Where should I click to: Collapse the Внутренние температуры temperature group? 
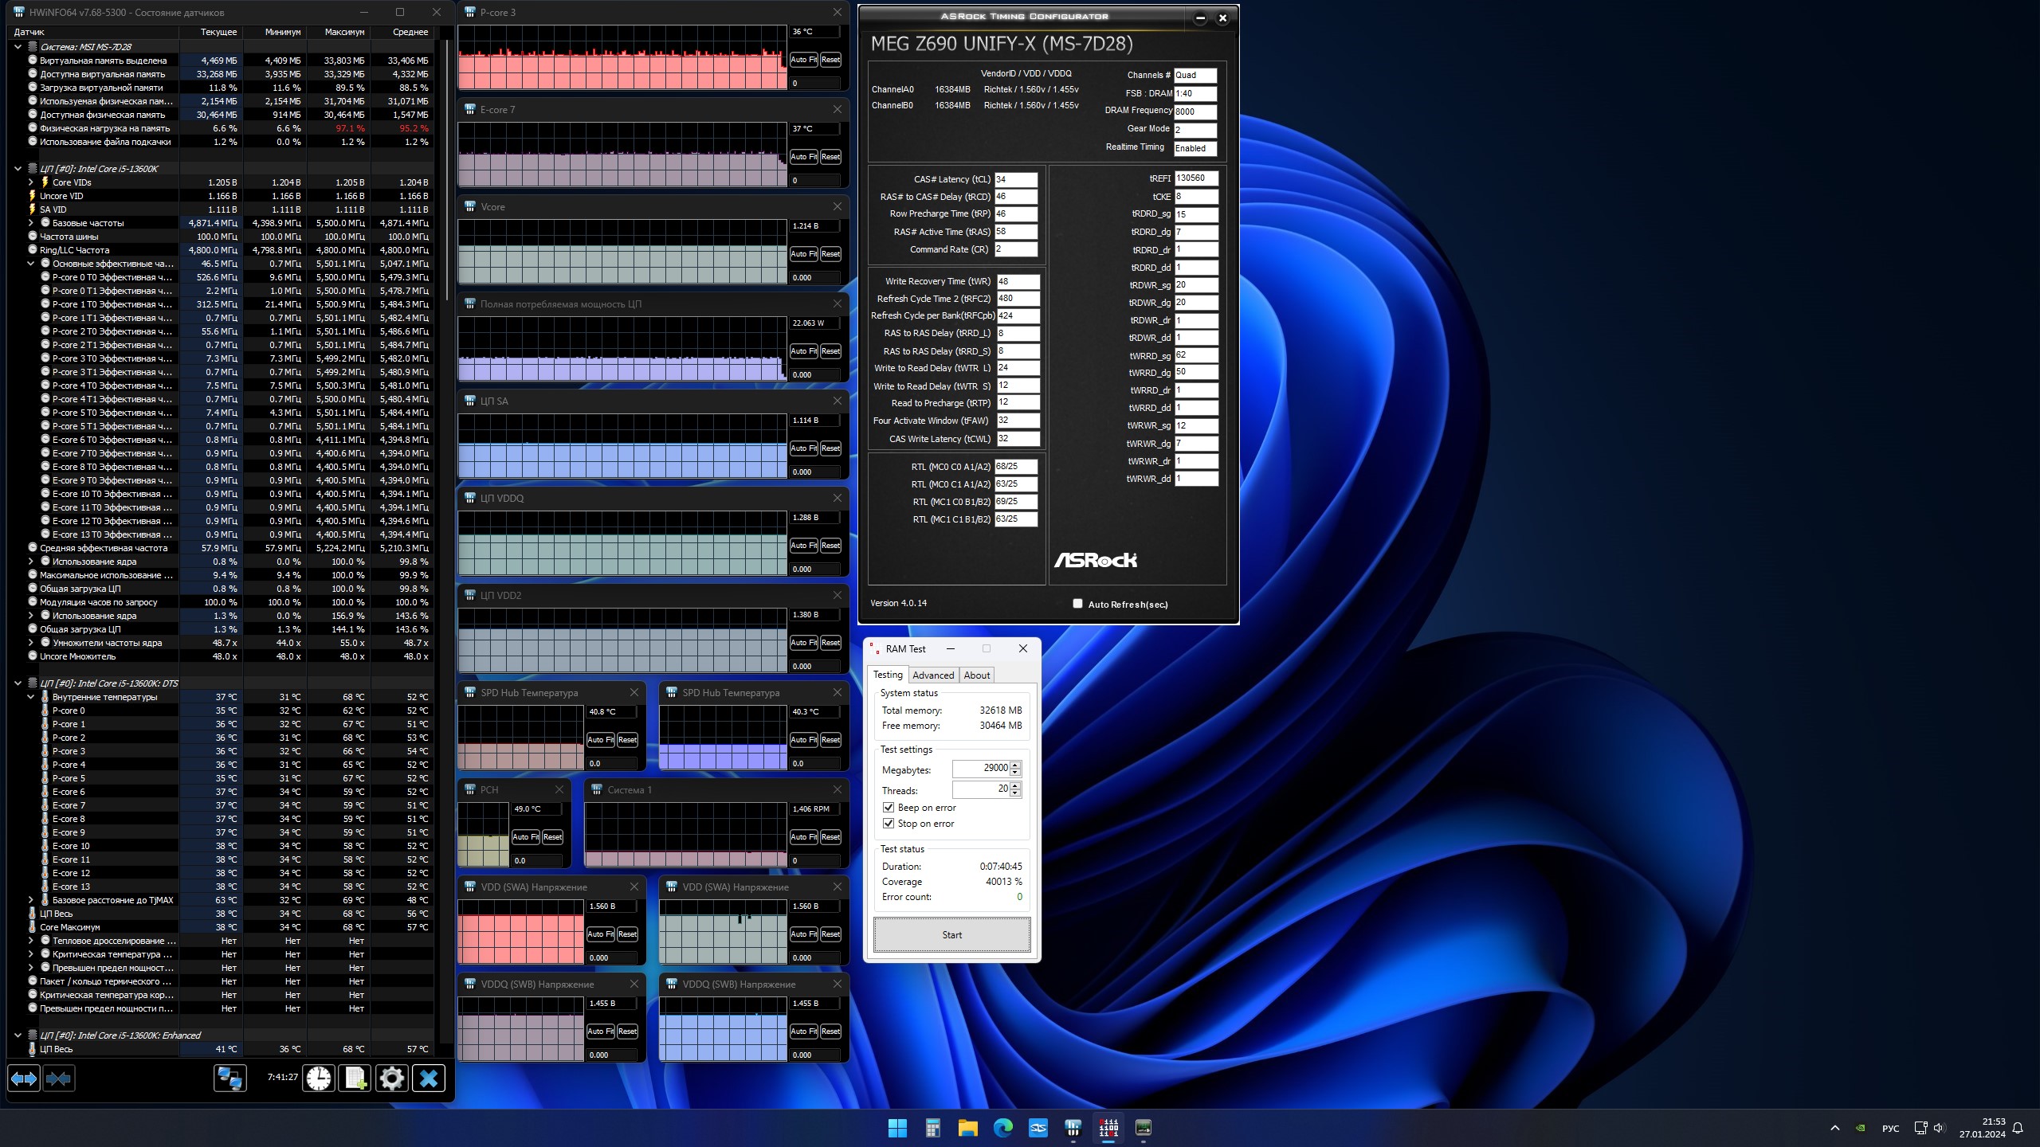click(31, 697)
